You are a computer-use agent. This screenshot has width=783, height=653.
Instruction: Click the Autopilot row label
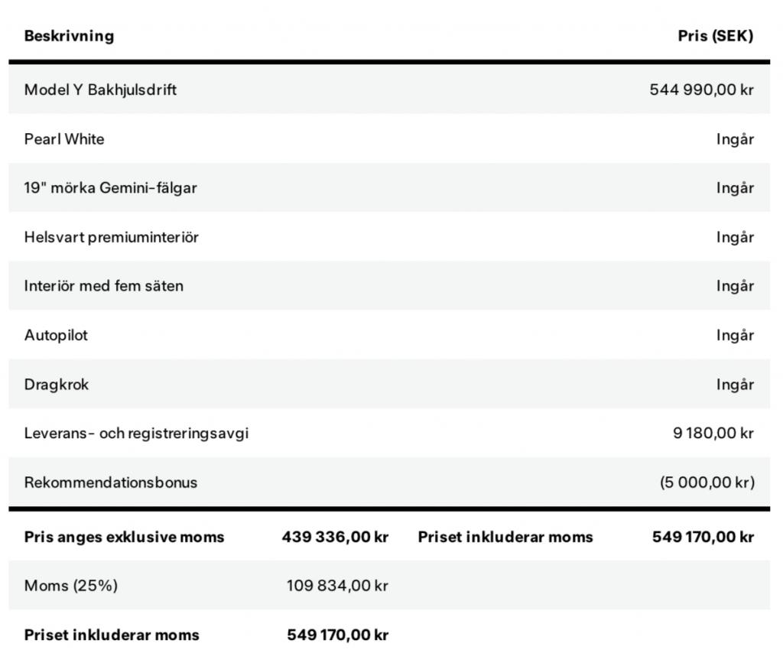(56, 335)
